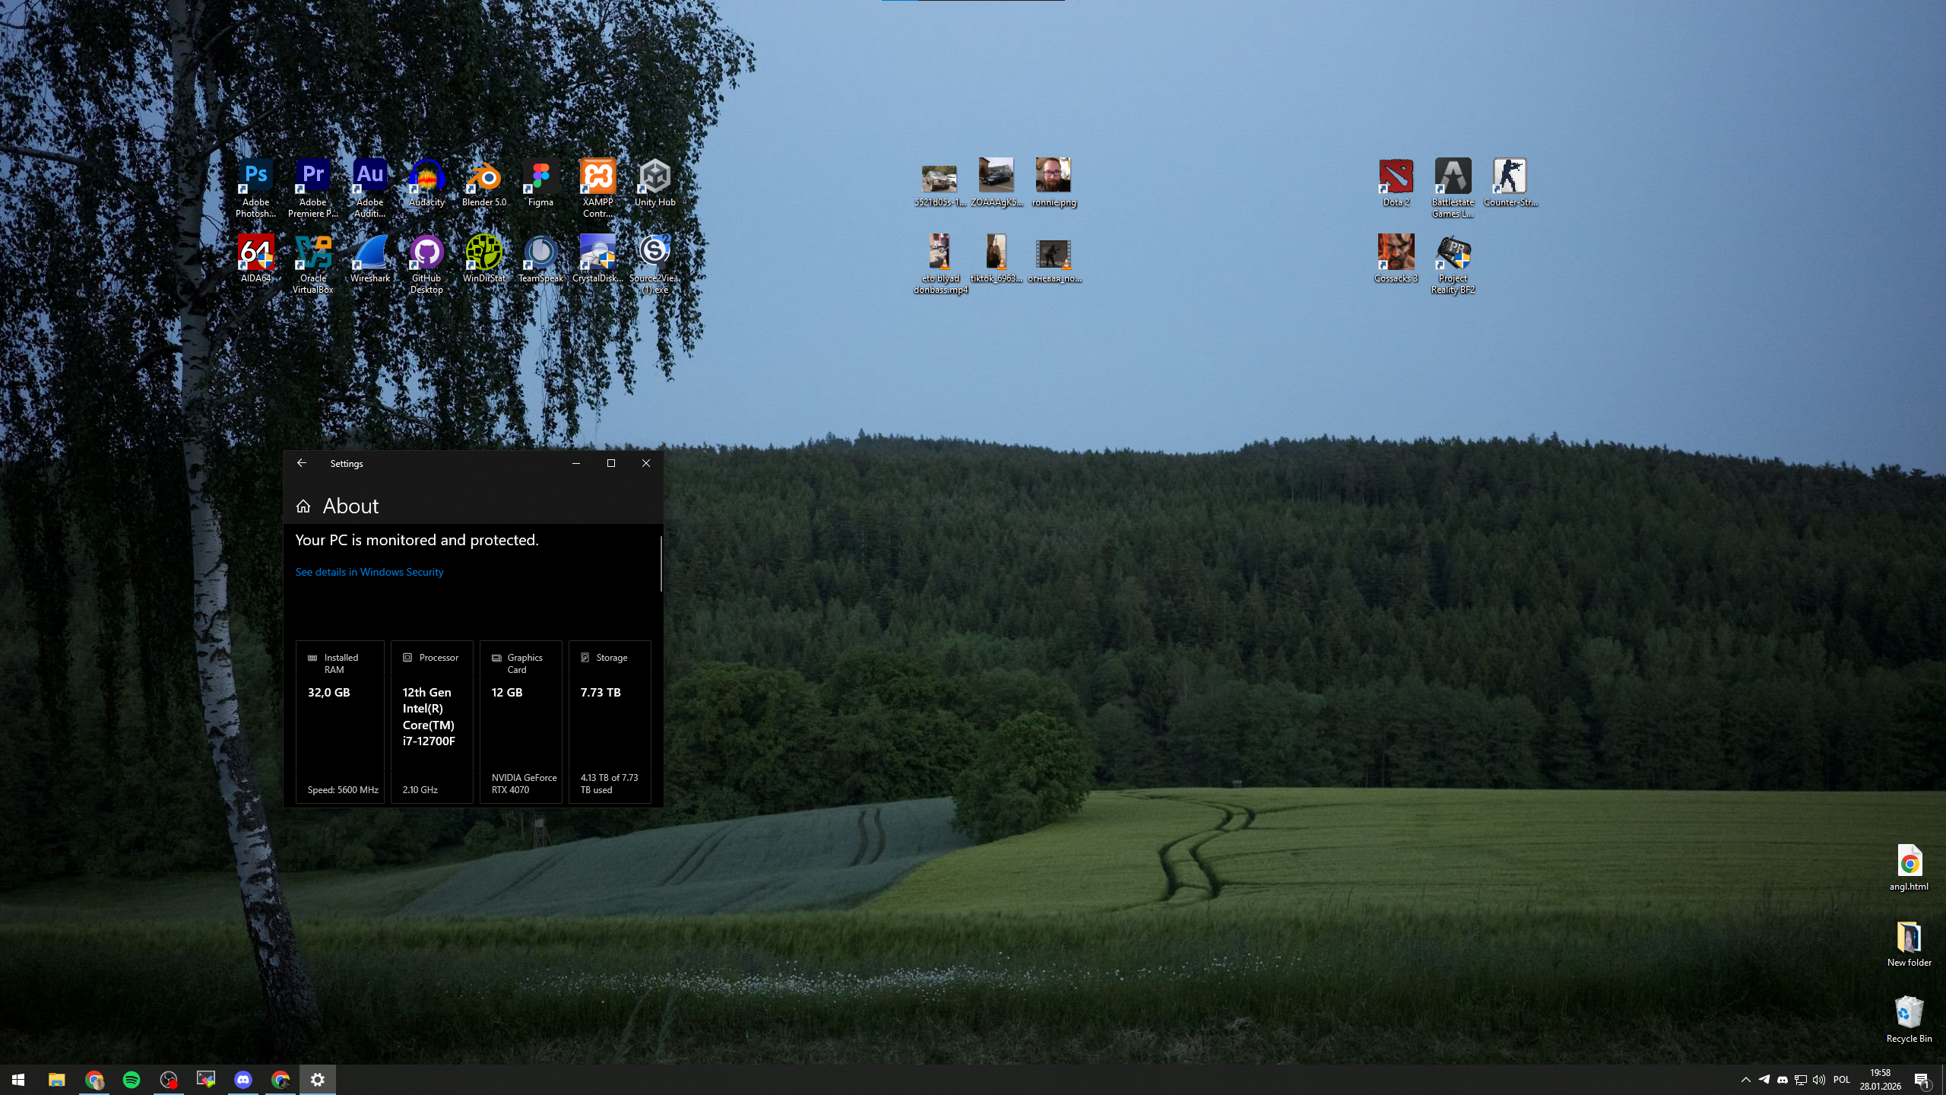
Task: Click the GitHub Desktop shortcut icon
Action: click(x=426, y=253)
